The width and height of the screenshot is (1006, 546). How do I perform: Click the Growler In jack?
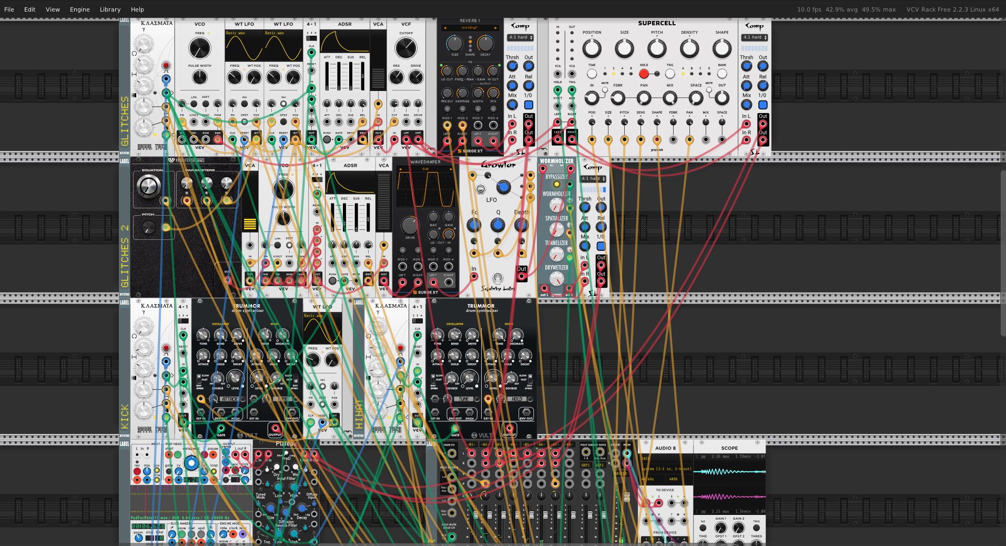474,277
